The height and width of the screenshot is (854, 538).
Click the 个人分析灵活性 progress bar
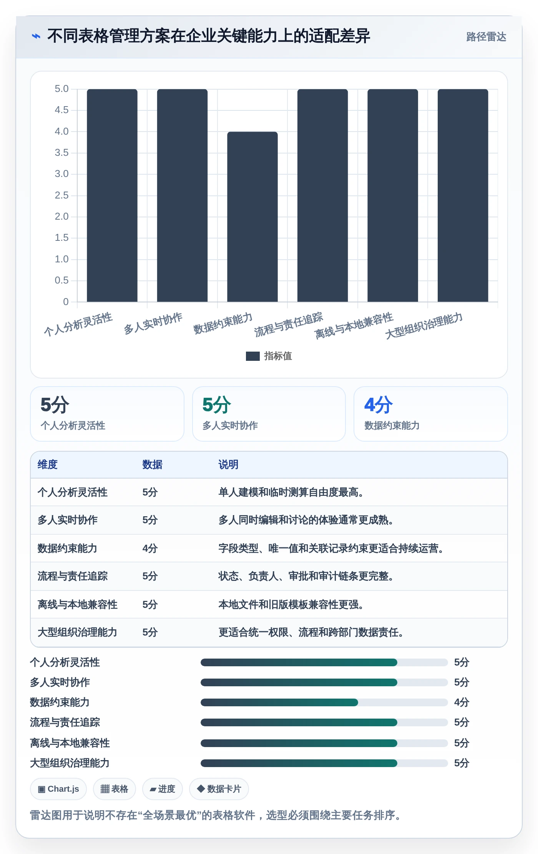pos(324,662)
